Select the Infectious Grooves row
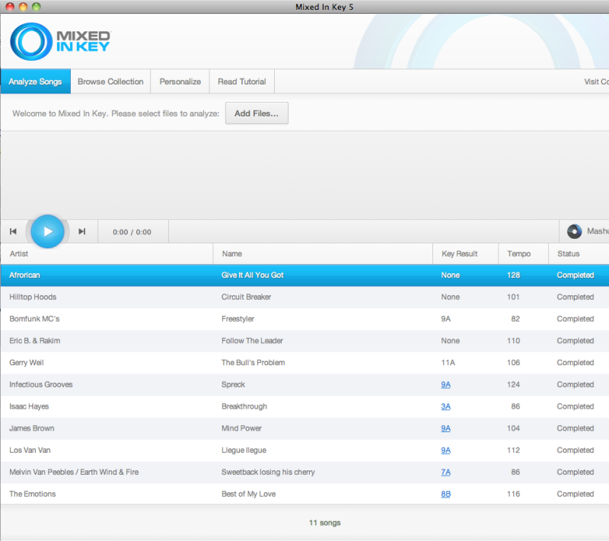The image size is (609, 541). 305,384
